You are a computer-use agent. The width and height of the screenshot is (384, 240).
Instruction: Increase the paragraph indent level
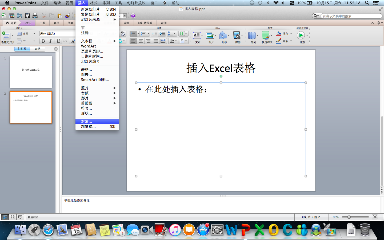(162, 34)
